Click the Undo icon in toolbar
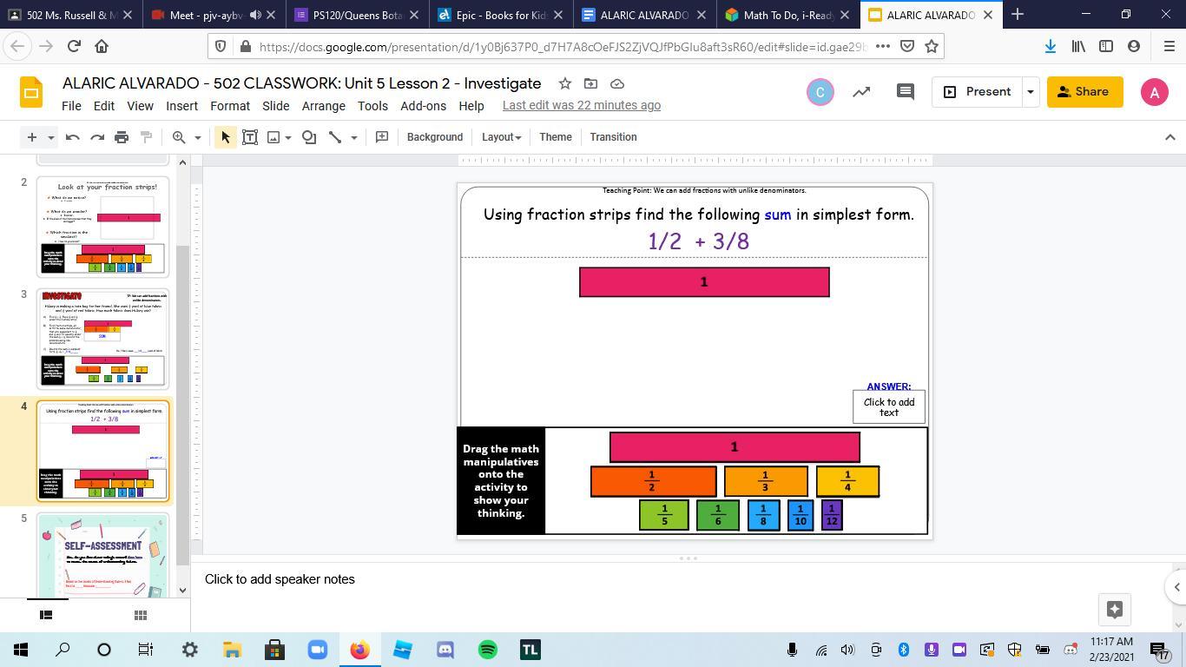Image resolution: width=1186 pixels, height=667 pixels. pos(73,137)
